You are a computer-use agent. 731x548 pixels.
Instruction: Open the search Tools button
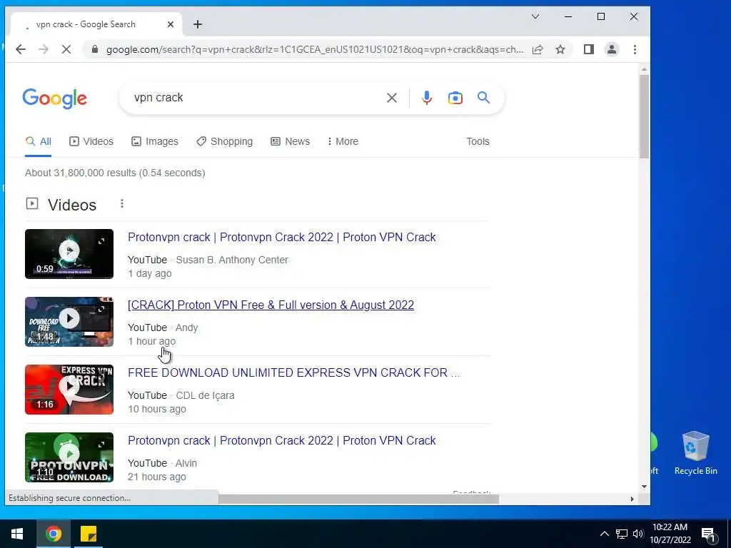coord(478,142)
